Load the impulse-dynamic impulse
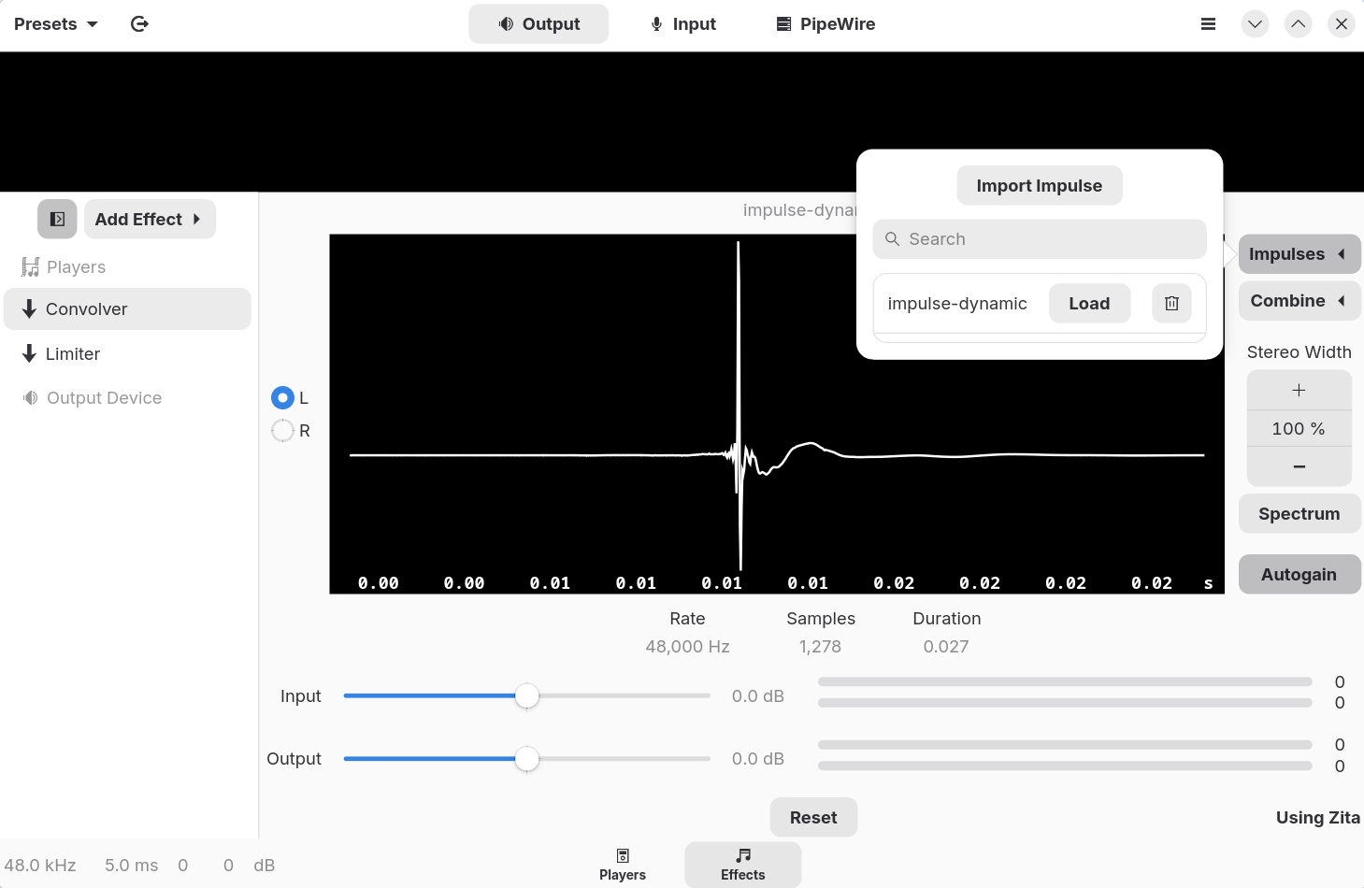Viewport: 1364px width, 888px height. click(x=1089, y=304)
